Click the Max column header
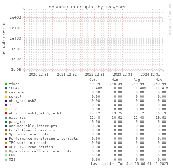Image resolution: width=173 pixels, height=168 pixels. 159,80
